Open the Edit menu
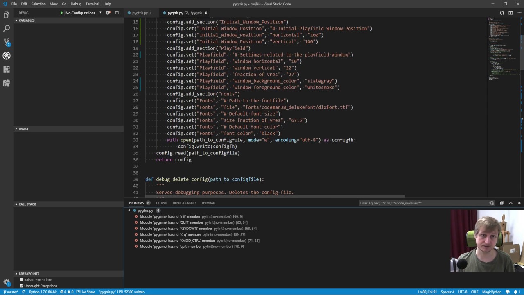The height and width of the screenshot is (295, 524). [24, 4]
